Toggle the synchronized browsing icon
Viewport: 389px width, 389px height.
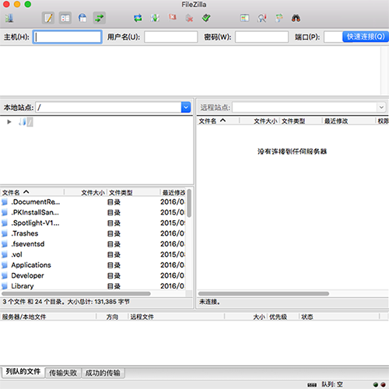click(x=279, y=18)
